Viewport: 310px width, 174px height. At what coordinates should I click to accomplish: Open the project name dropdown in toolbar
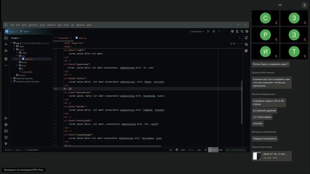point(11,31)
